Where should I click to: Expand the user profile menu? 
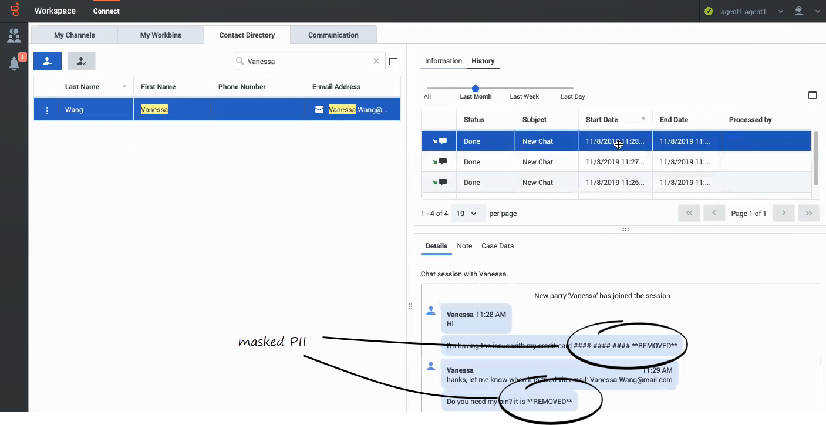tap(807, 12)
